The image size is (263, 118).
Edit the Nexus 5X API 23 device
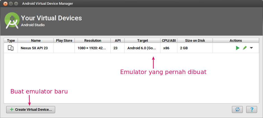point(245,48)
